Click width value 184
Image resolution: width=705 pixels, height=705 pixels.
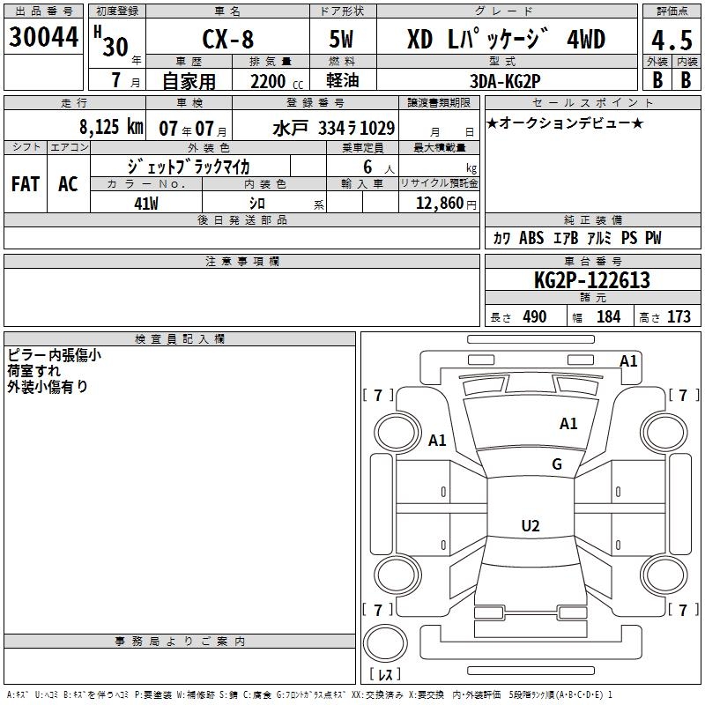pyautogui.click(x=608, y=316)
